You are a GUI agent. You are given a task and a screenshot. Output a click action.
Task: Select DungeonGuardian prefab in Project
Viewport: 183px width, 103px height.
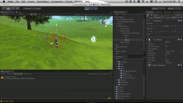tap(128, 71)
